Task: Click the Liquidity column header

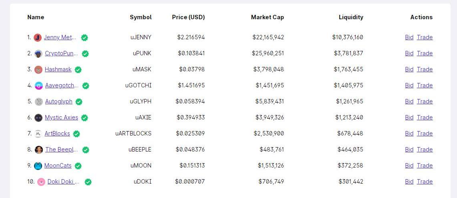Action: [x=351, y=17]
